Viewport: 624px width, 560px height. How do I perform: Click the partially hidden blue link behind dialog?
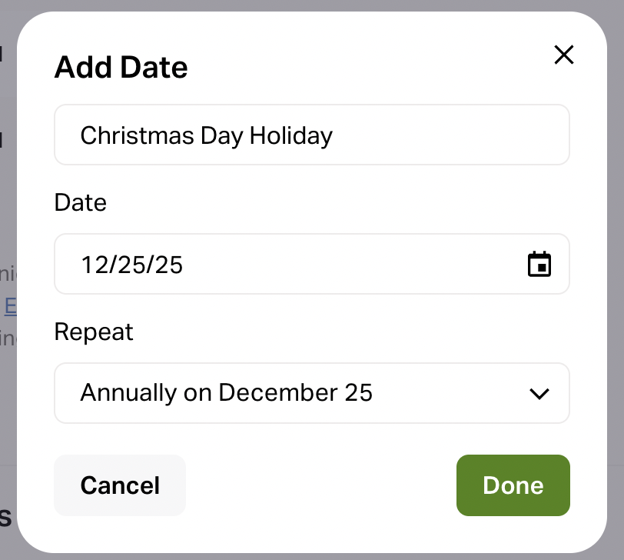(x=10, y=306)
